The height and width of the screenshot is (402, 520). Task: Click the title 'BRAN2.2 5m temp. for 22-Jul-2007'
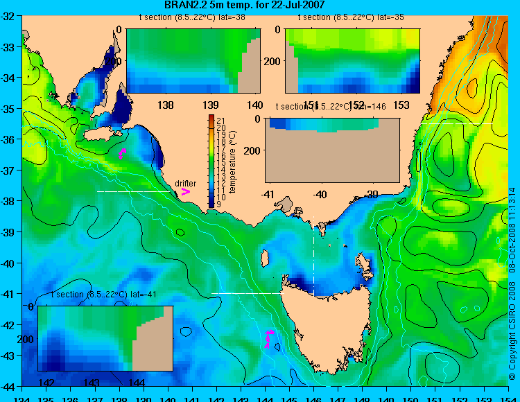point(245,5)
